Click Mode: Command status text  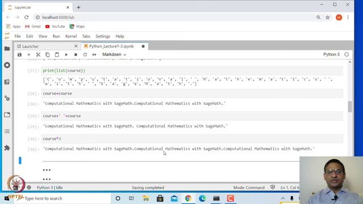249,188
